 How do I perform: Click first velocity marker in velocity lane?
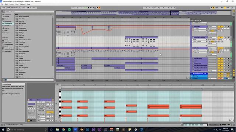(61, 120)
